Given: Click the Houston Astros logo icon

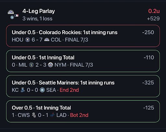Looking at the screenshot, I should (28, 40).
